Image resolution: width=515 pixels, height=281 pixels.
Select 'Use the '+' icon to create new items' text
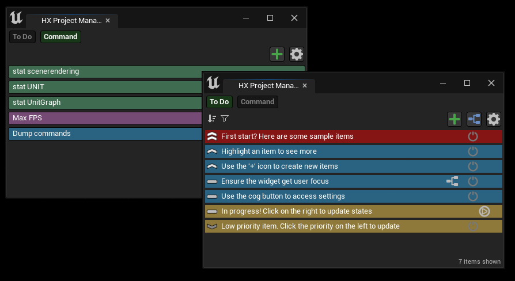(x=279, y=166)
